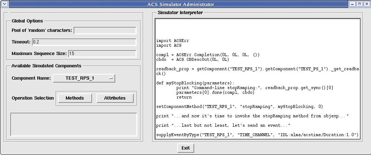
Task: Select the Maximum Sequence Size field
Action: click(102, 54)
